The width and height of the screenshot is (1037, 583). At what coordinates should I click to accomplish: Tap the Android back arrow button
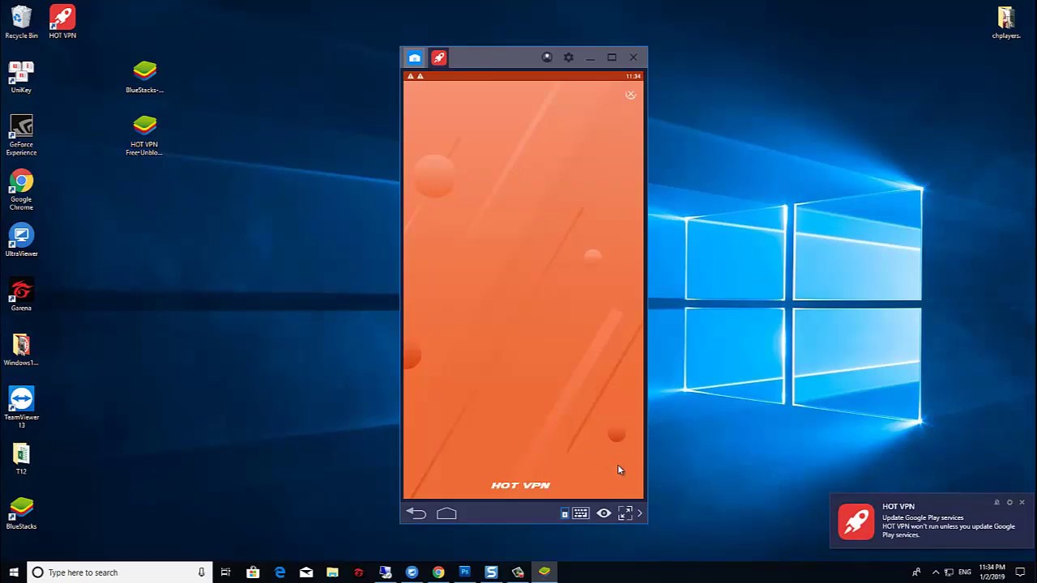pos(416,513)
